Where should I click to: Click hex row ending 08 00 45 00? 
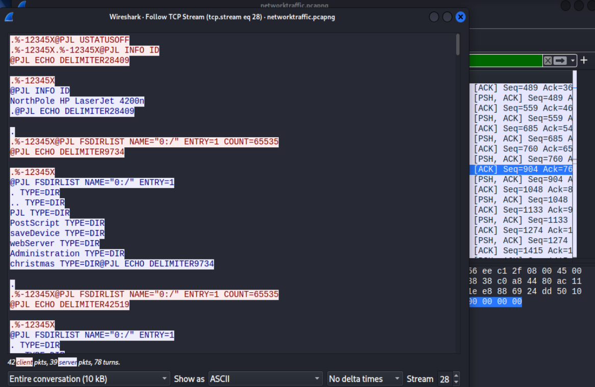pyautogui.click(x=526, y=271)
